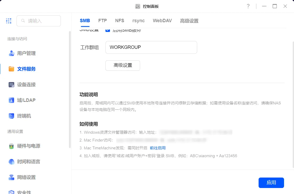This screenshot has height=194, width=294.
Task: Switch to the FTP tab
Action: (x=103, y=21)
